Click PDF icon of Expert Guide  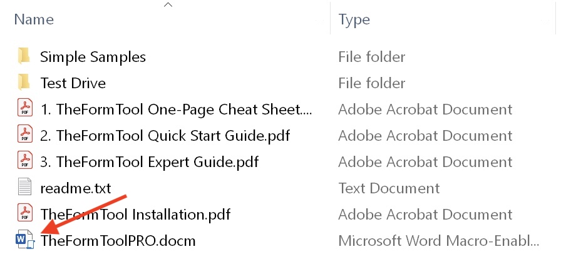click(24, 161)
